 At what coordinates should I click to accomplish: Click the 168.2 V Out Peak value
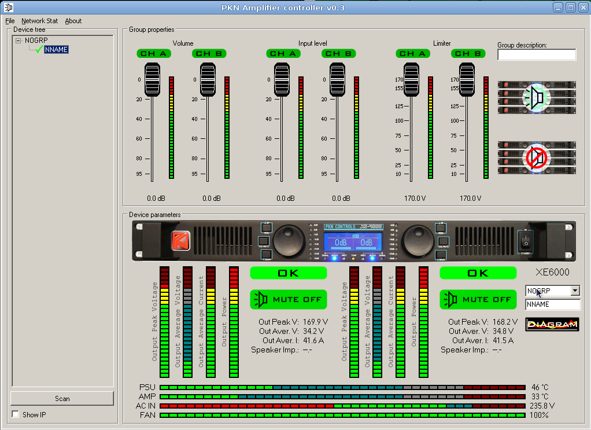[x=505, y=322]
